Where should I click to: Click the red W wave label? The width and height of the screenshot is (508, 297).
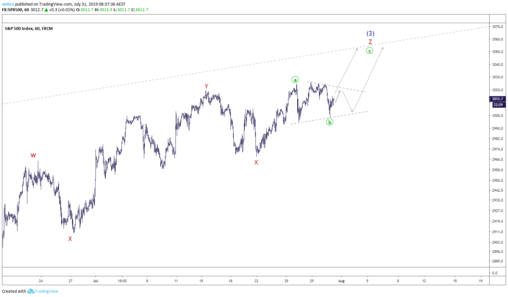33,155
